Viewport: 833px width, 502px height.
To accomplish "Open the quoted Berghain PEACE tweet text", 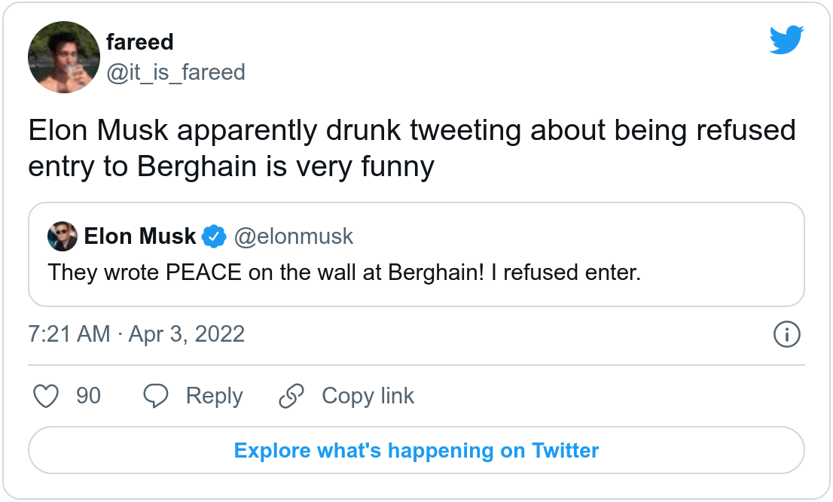I will 344,272.
